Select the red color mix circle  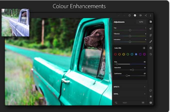115,54
